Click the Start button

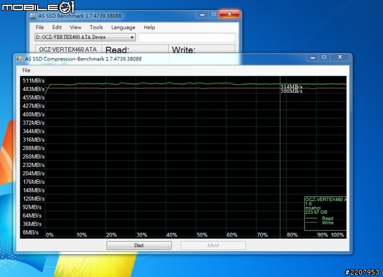(x=139, y=245)
